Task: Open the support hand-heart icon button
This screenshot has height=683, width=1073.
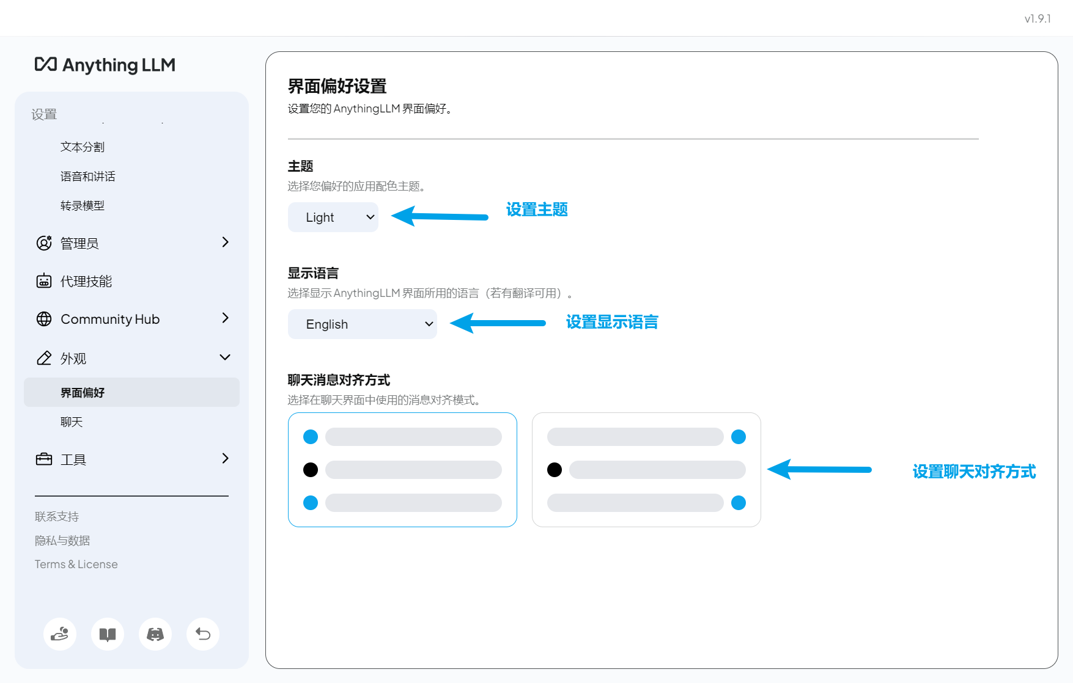Action: (x=60, y=634)
